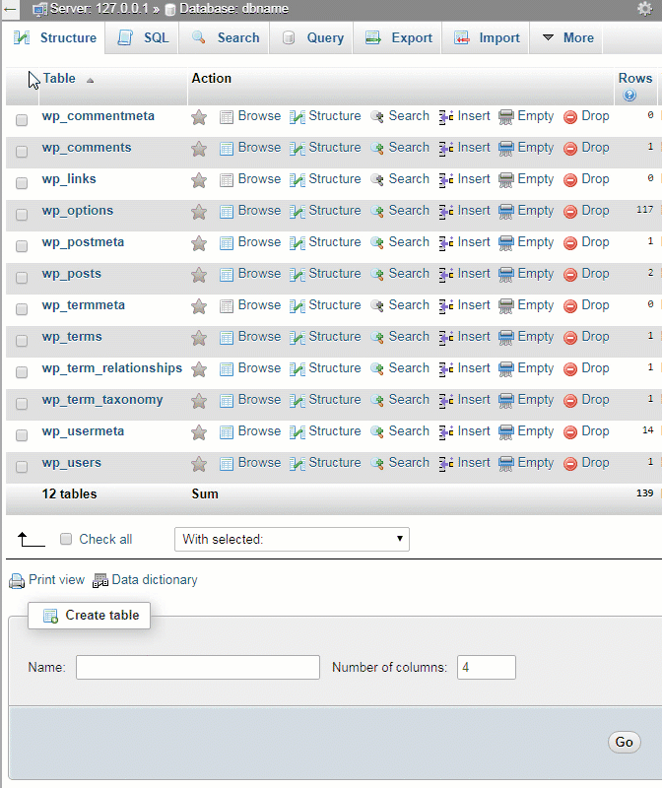Favorite the wp_commentmeta table with star icon
662x788 pixels.
199,117
